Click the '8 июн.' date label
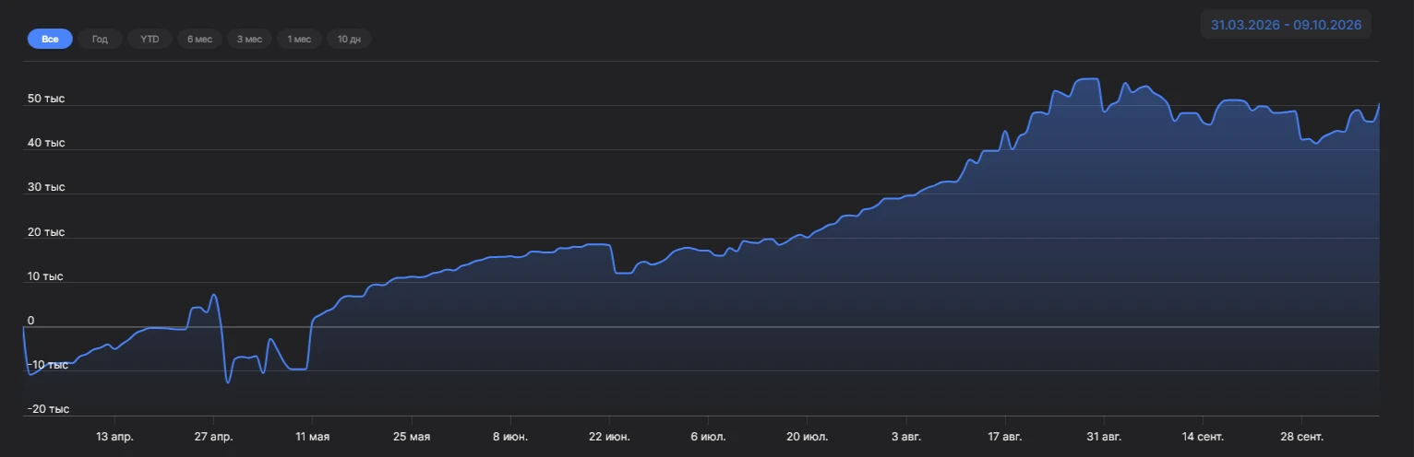 [x=511, y=436]
